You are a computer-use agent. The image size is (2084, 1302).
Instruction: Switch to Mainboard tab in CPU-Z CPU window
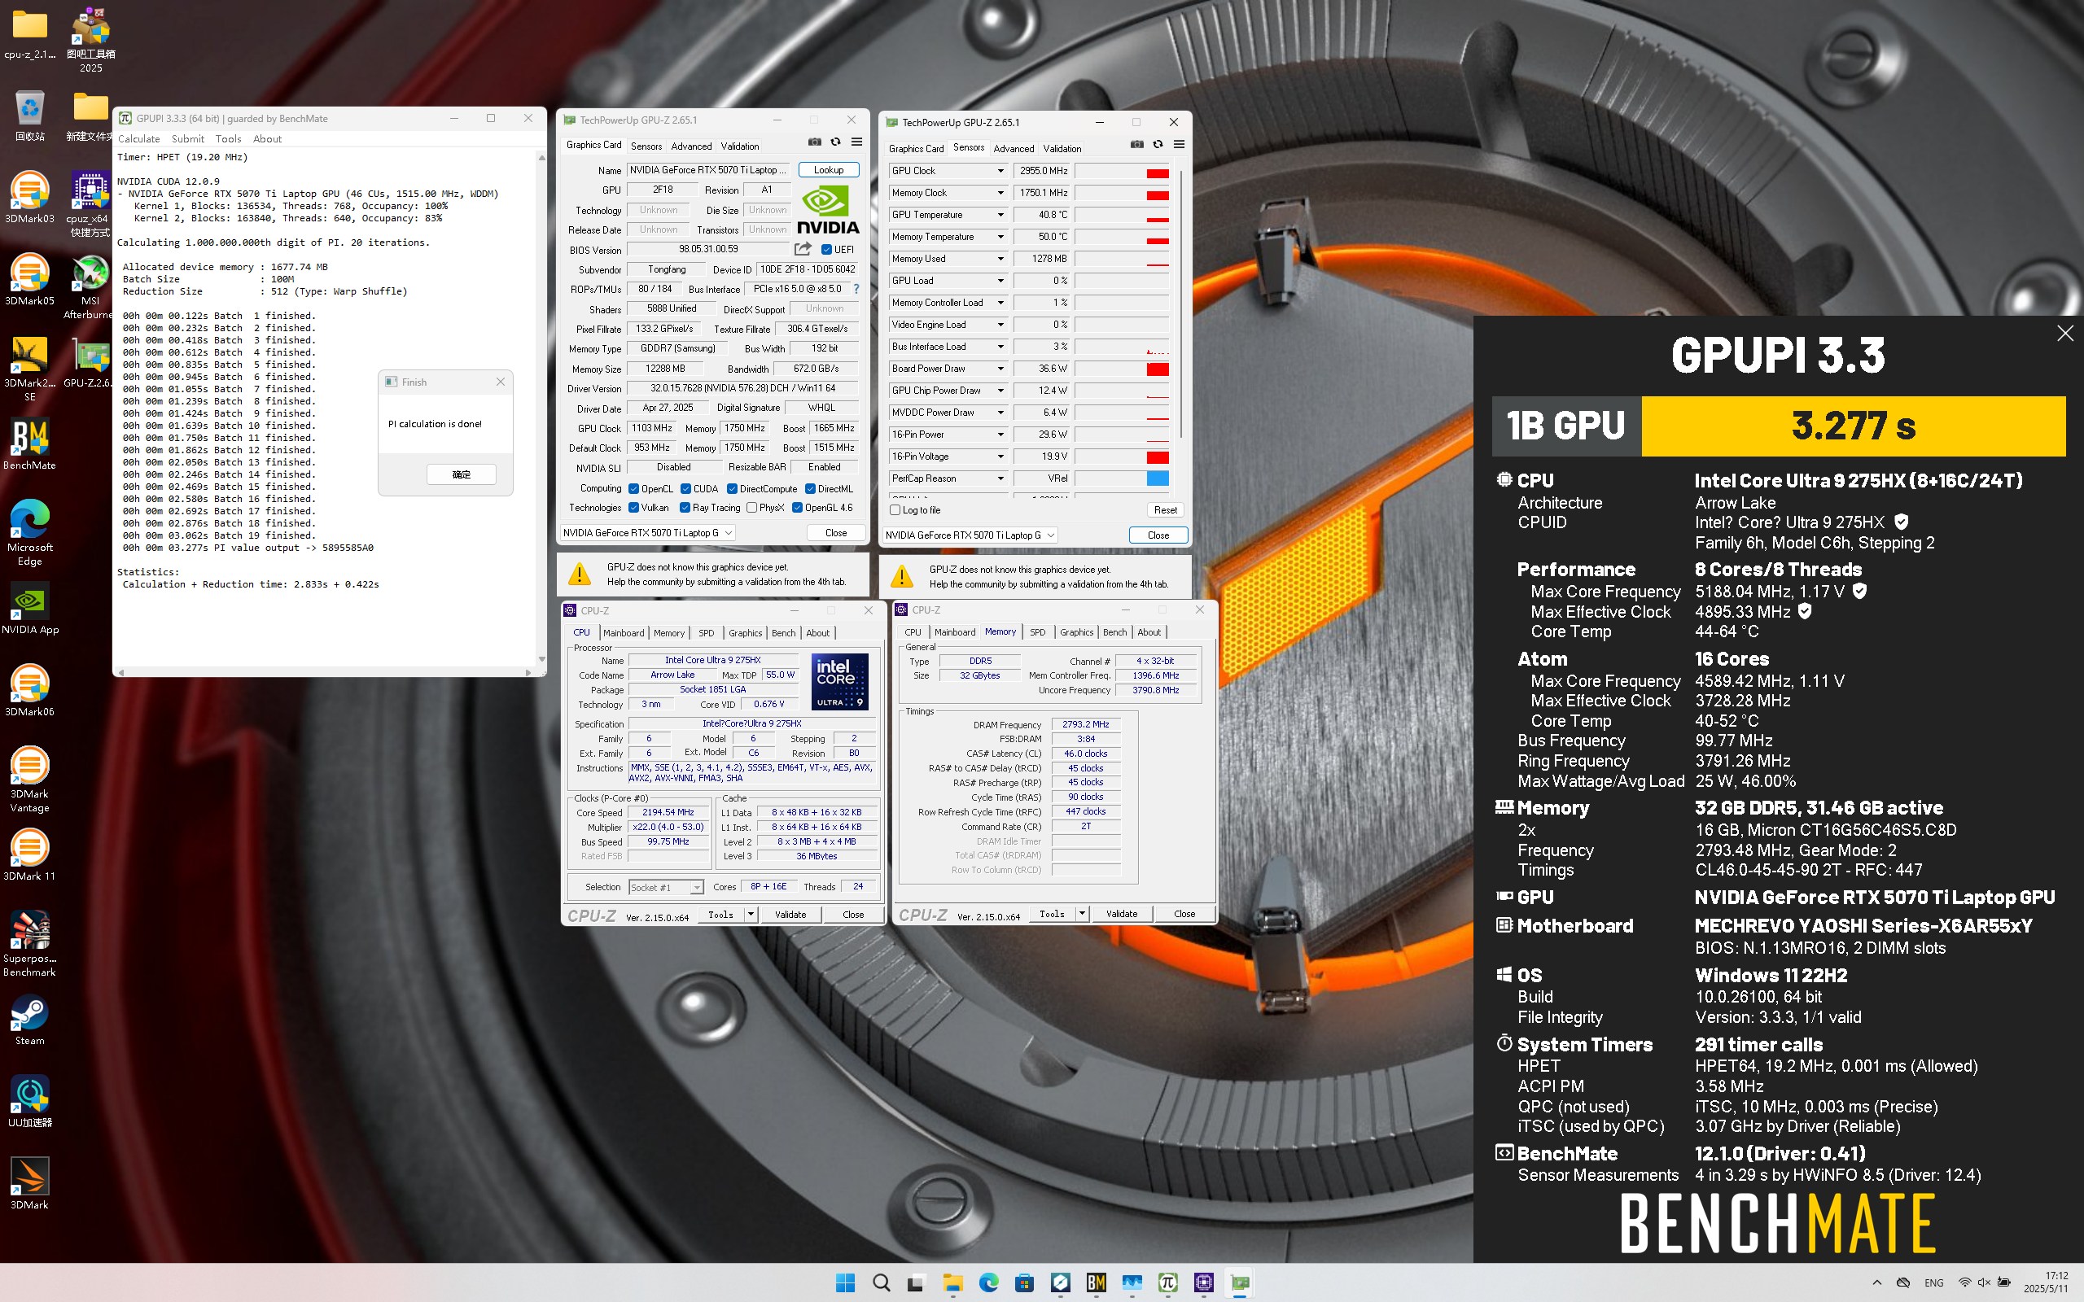tap(624, 633)
